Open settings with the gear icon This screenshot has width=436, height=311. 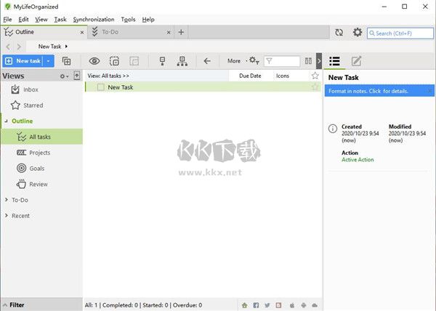point(357,33)
